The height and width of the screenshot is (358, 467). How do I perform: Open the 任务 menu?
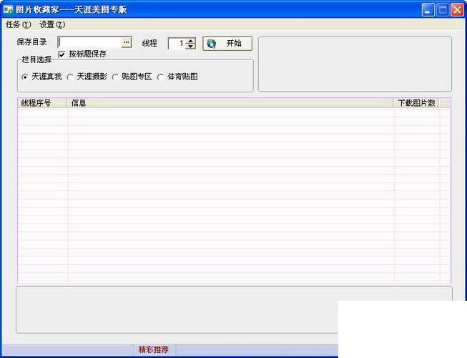coord(18,24)
